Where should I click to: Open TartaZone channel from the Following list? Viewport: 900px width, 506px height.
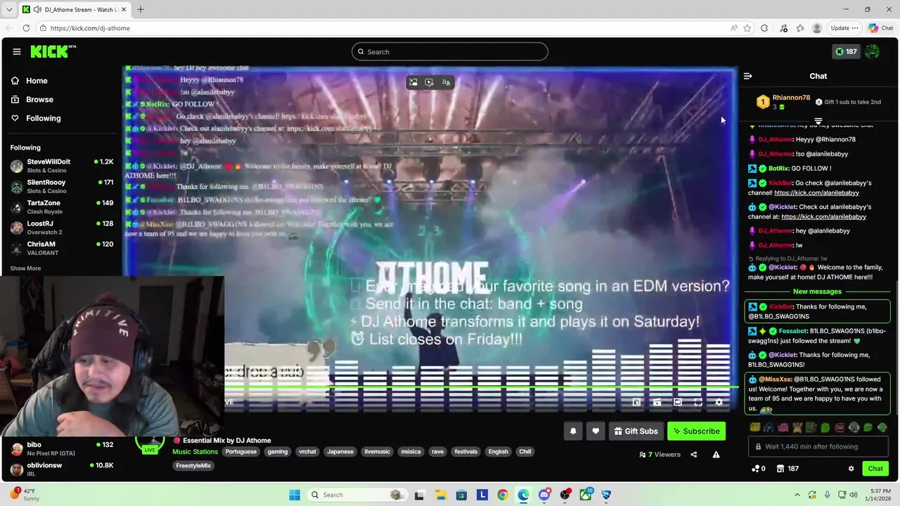(62, 207)
